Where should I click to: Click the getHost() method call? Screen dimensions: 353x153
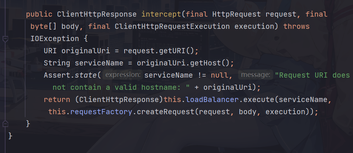click(210, 63)
